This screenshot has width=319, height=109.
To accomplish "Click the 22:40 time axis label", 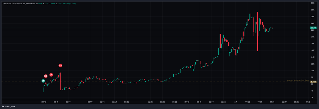I will point(44,102).
